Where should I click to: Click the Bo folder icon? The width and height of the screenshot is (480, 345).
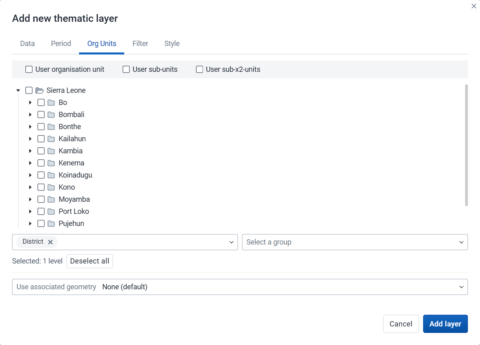51,102
